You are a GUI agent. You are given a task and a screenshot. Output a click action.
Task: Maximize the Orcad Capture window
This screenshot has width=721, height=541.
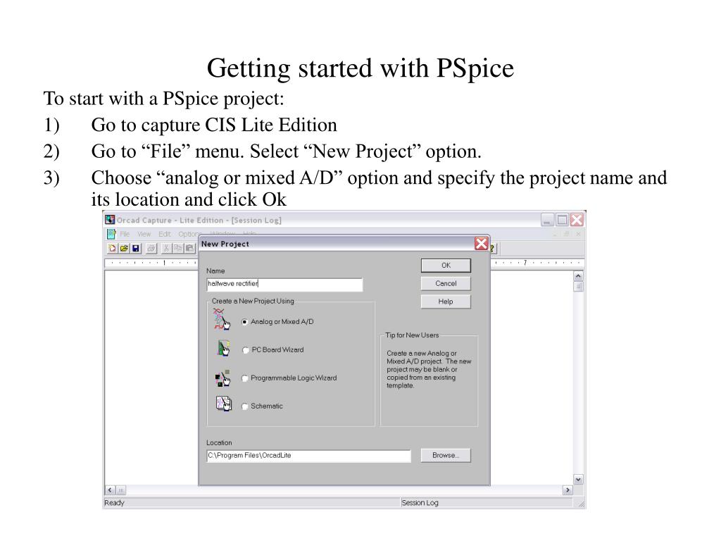click(x=562, y=220)
